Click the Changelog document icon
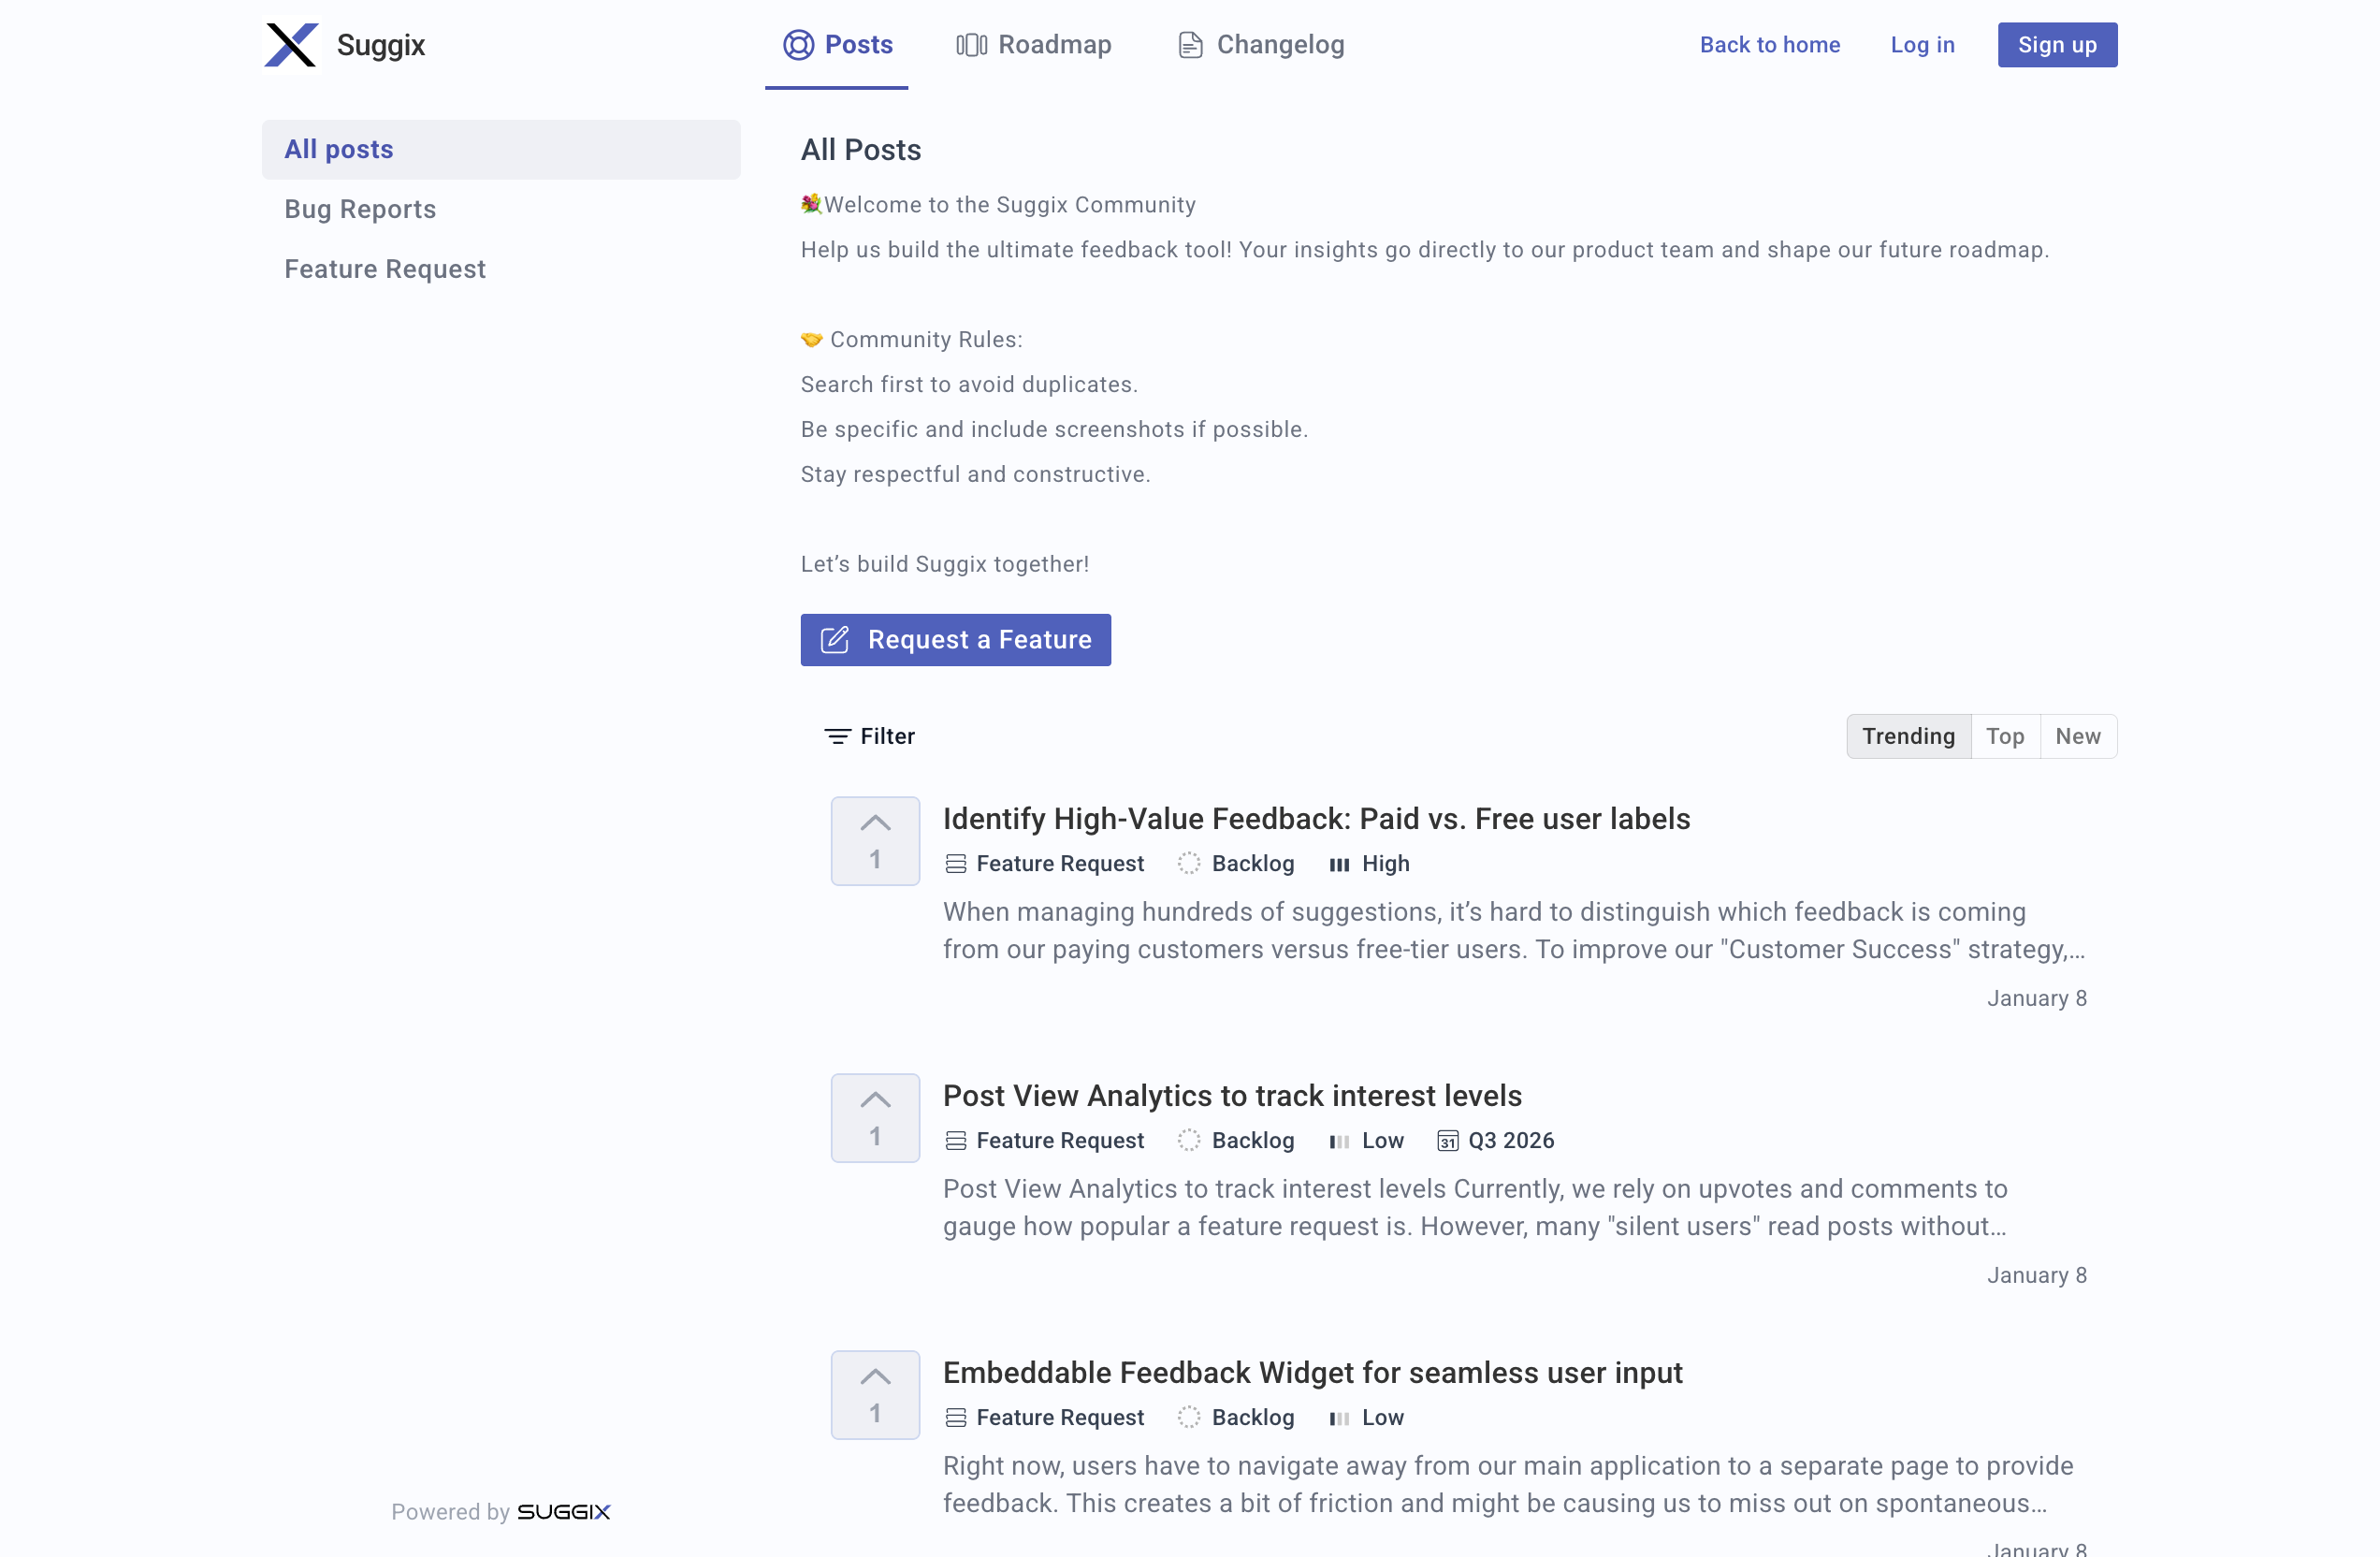Screen dimensions: 2380x1557 click(x=1190, y=45)
